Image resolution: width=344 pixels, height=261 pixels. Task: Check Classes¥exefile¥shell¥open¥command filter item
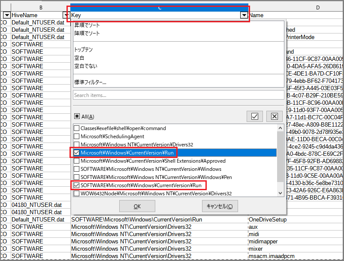(77, 128)
